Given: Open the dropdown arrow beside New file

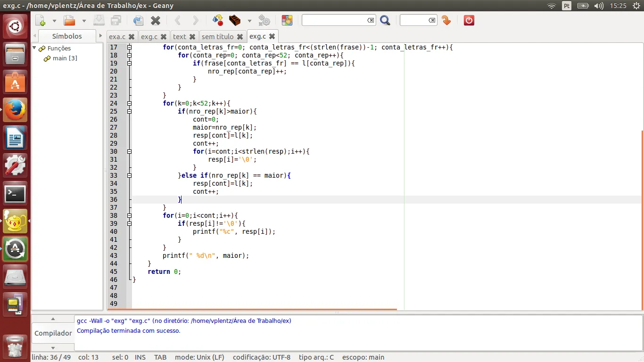Looking at the screenshot, I should (54, 21).
